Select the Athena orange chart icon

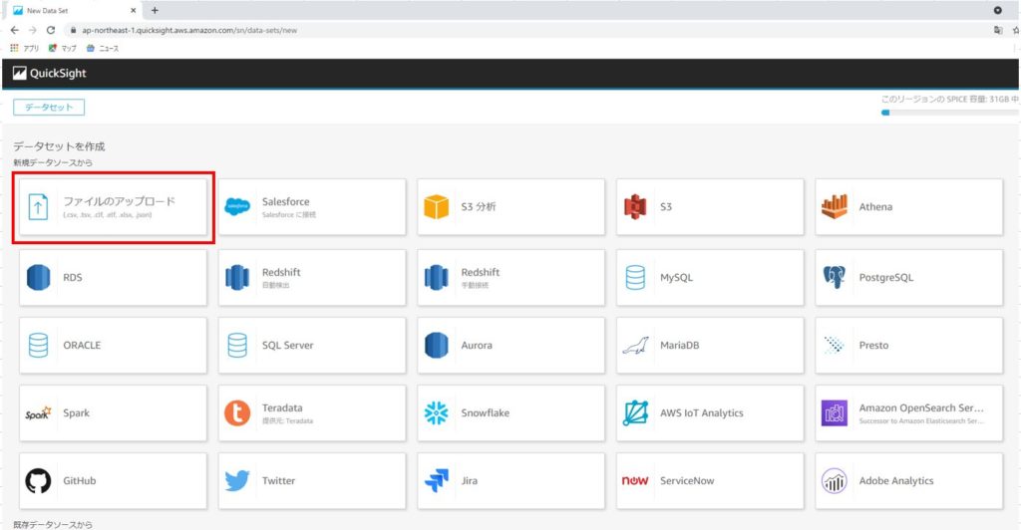tap(835, 207)
